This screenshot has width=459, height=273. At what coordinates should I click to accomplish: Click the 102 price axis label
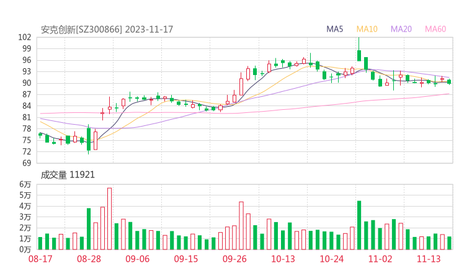point(25,37)
